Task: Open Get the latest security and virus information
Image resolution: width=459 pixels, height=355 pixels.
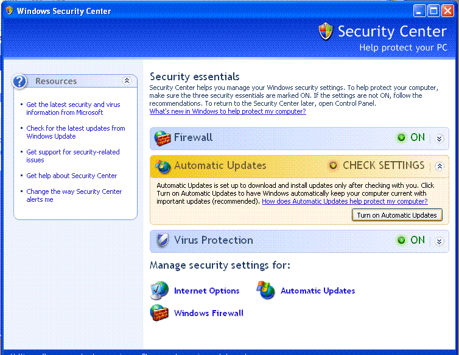Action: coord(73,108)
